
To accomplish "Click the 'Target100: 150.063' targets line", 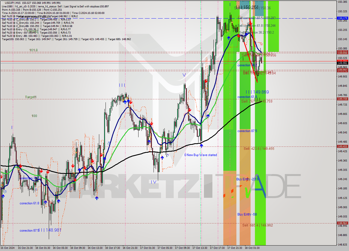I will click(66, 39).
